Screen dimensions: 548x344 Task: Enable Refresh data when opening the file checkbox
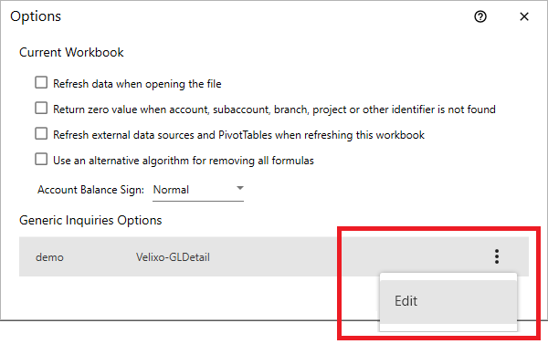41,83
